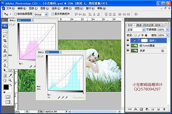
Task: Open the 正常 blend mode dropdown
Action: coord(144,30)
